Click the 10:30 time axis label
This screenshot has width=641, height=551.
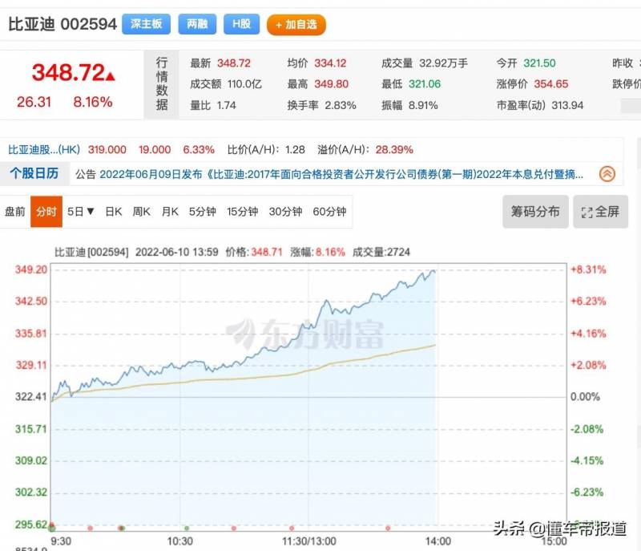[179, 541]
